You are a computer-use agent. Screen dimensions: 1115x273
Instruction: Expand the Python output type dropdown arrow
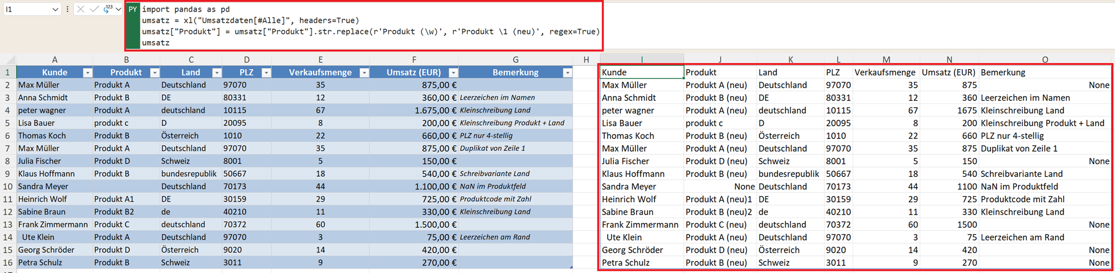[118, 9]
